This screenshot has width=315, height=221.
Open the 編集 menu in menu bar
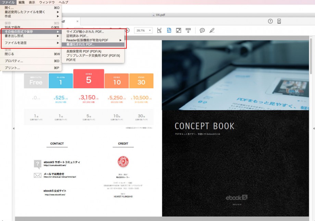pyautogui.click(x=22, y=2)
